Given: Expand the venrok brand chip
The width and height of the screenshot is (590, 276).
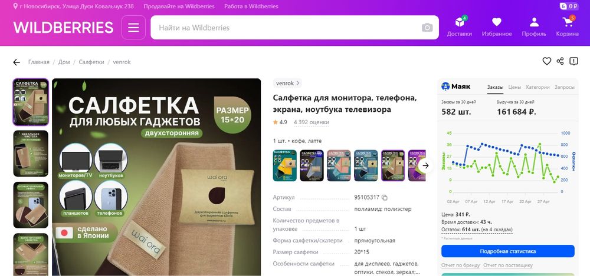Looking at the screenshot, I should [287, 83].
